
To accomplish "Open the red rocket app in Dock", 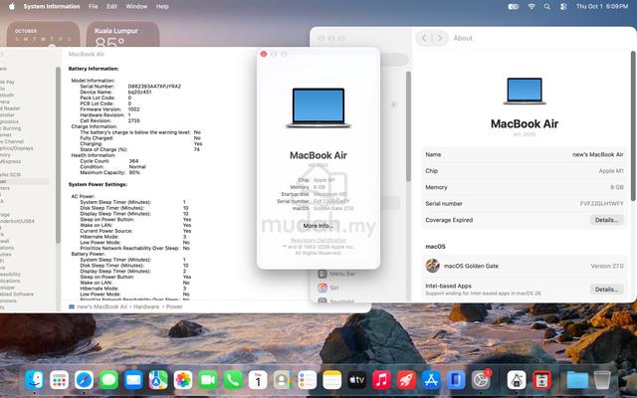I will click(x=406, y=380).
